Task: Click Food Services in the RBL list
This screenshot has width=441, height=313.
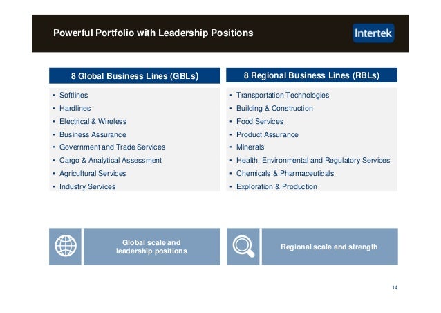Action: (260, 121)
